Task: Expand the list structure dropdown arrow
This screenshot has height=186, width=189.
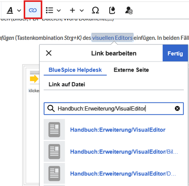Action: click(x=59, y=10)
